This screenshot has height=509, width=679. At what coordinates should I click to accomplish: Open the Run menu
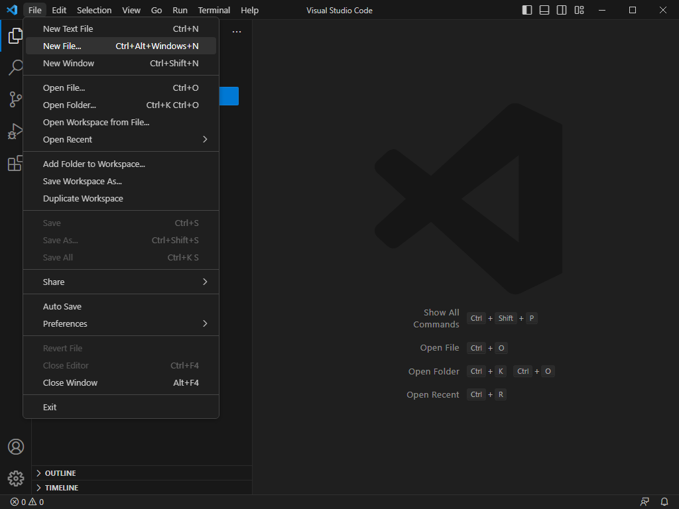pos(180,10)
